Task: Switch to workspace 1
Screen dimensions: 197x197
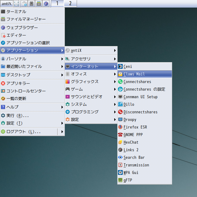Action: click(x=57, y=3)
